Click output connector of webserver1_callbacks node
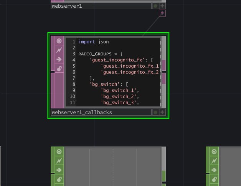 [164, 72]
